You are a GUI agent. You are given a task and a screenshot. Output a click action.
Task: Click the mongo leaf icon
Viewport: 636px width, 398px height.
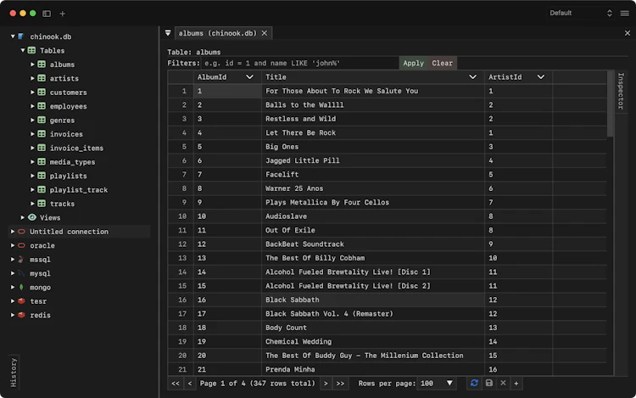21,287
